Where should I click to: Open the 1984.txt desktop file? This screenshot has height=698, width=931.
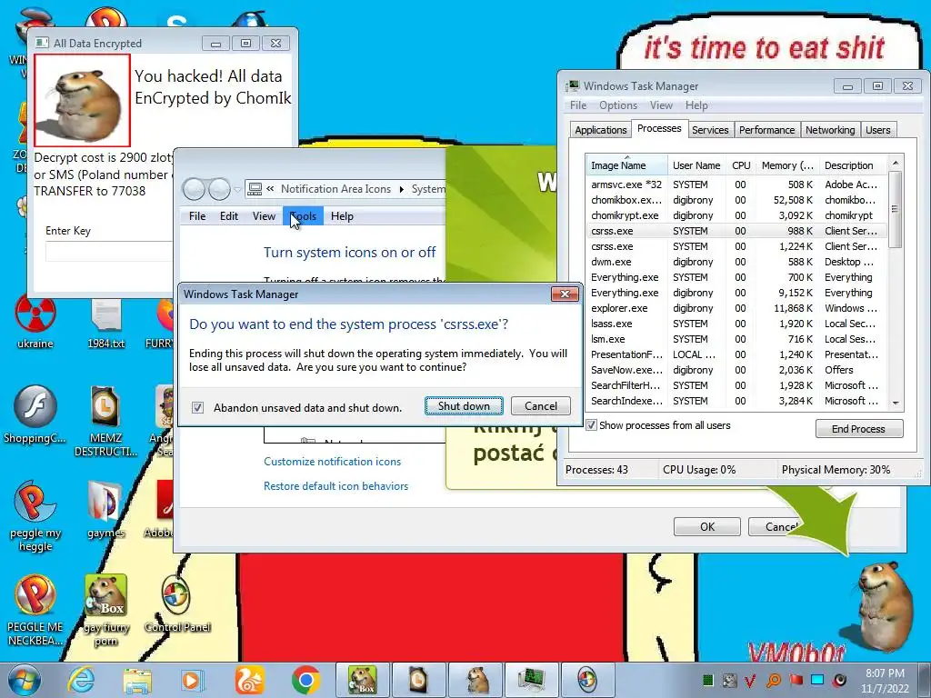point(106,323)
